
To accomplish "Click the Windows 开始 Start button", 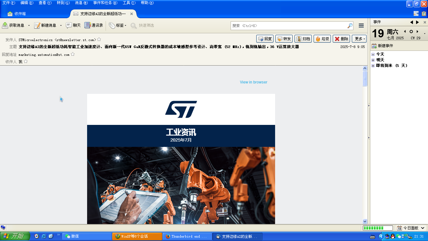I will [15, 236].
